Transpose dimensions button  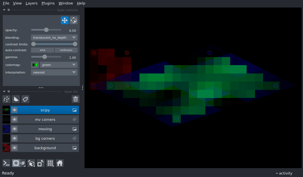click(40, 163)
